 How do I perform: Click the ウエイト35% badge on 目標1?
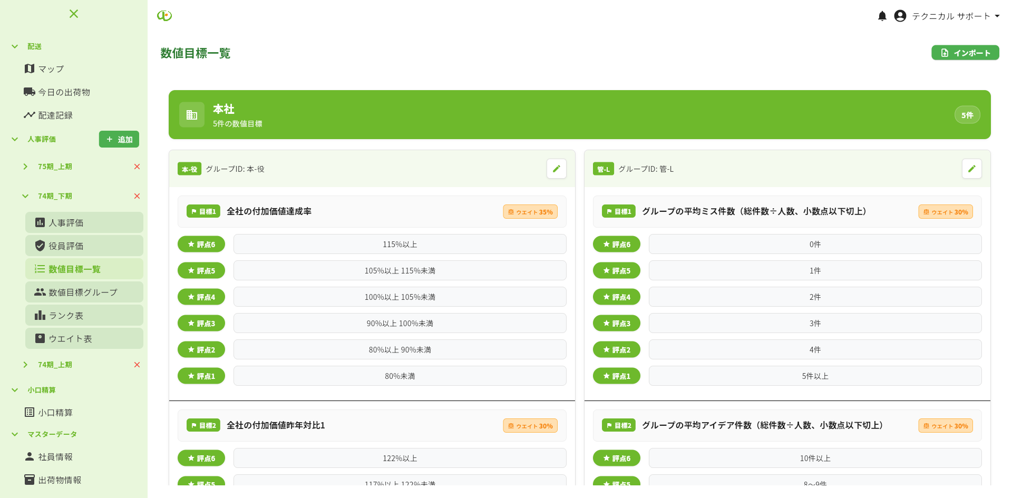pos(530,211)
